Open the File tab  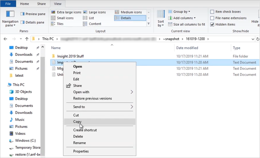coord(8,4)
